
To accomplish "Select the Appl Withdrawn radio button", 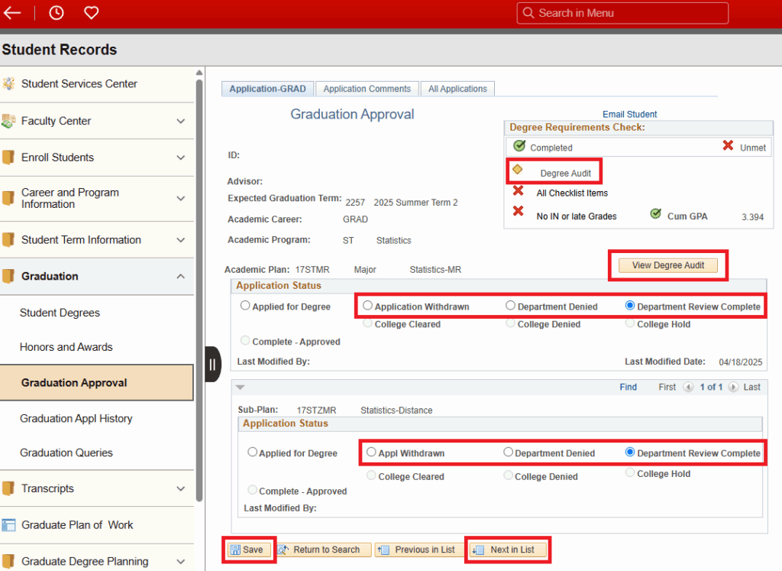I will click(371, 452).
